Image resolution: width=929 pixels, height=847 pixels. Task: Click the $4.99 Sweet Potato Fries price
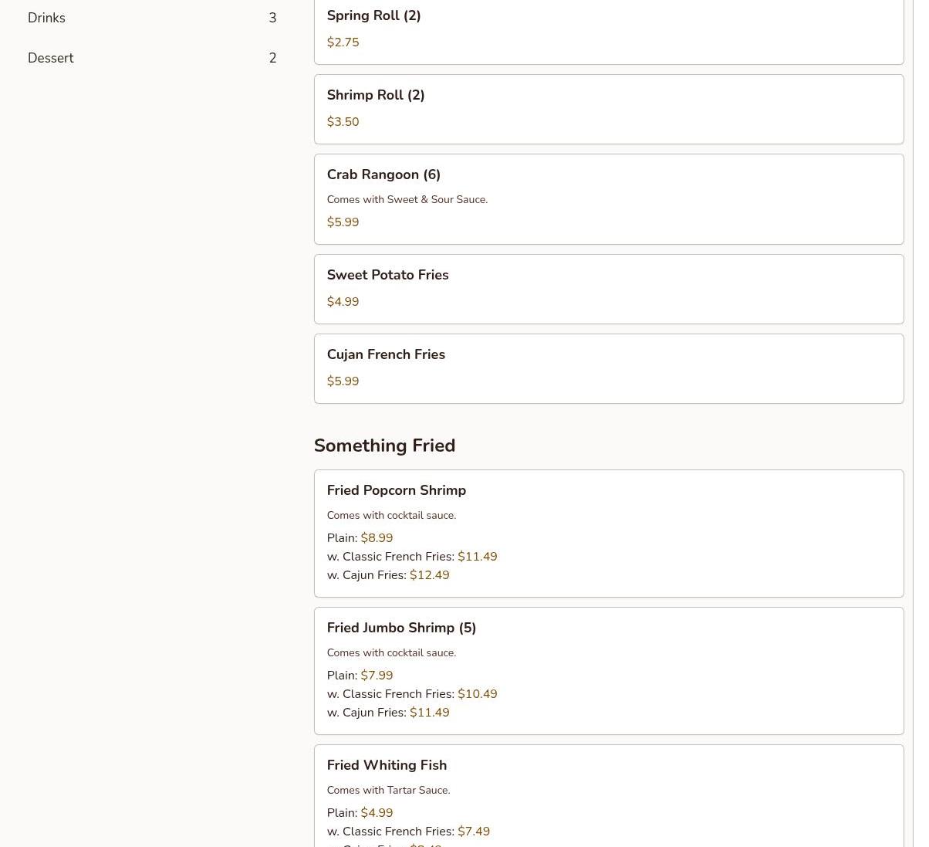click(343, 302)
